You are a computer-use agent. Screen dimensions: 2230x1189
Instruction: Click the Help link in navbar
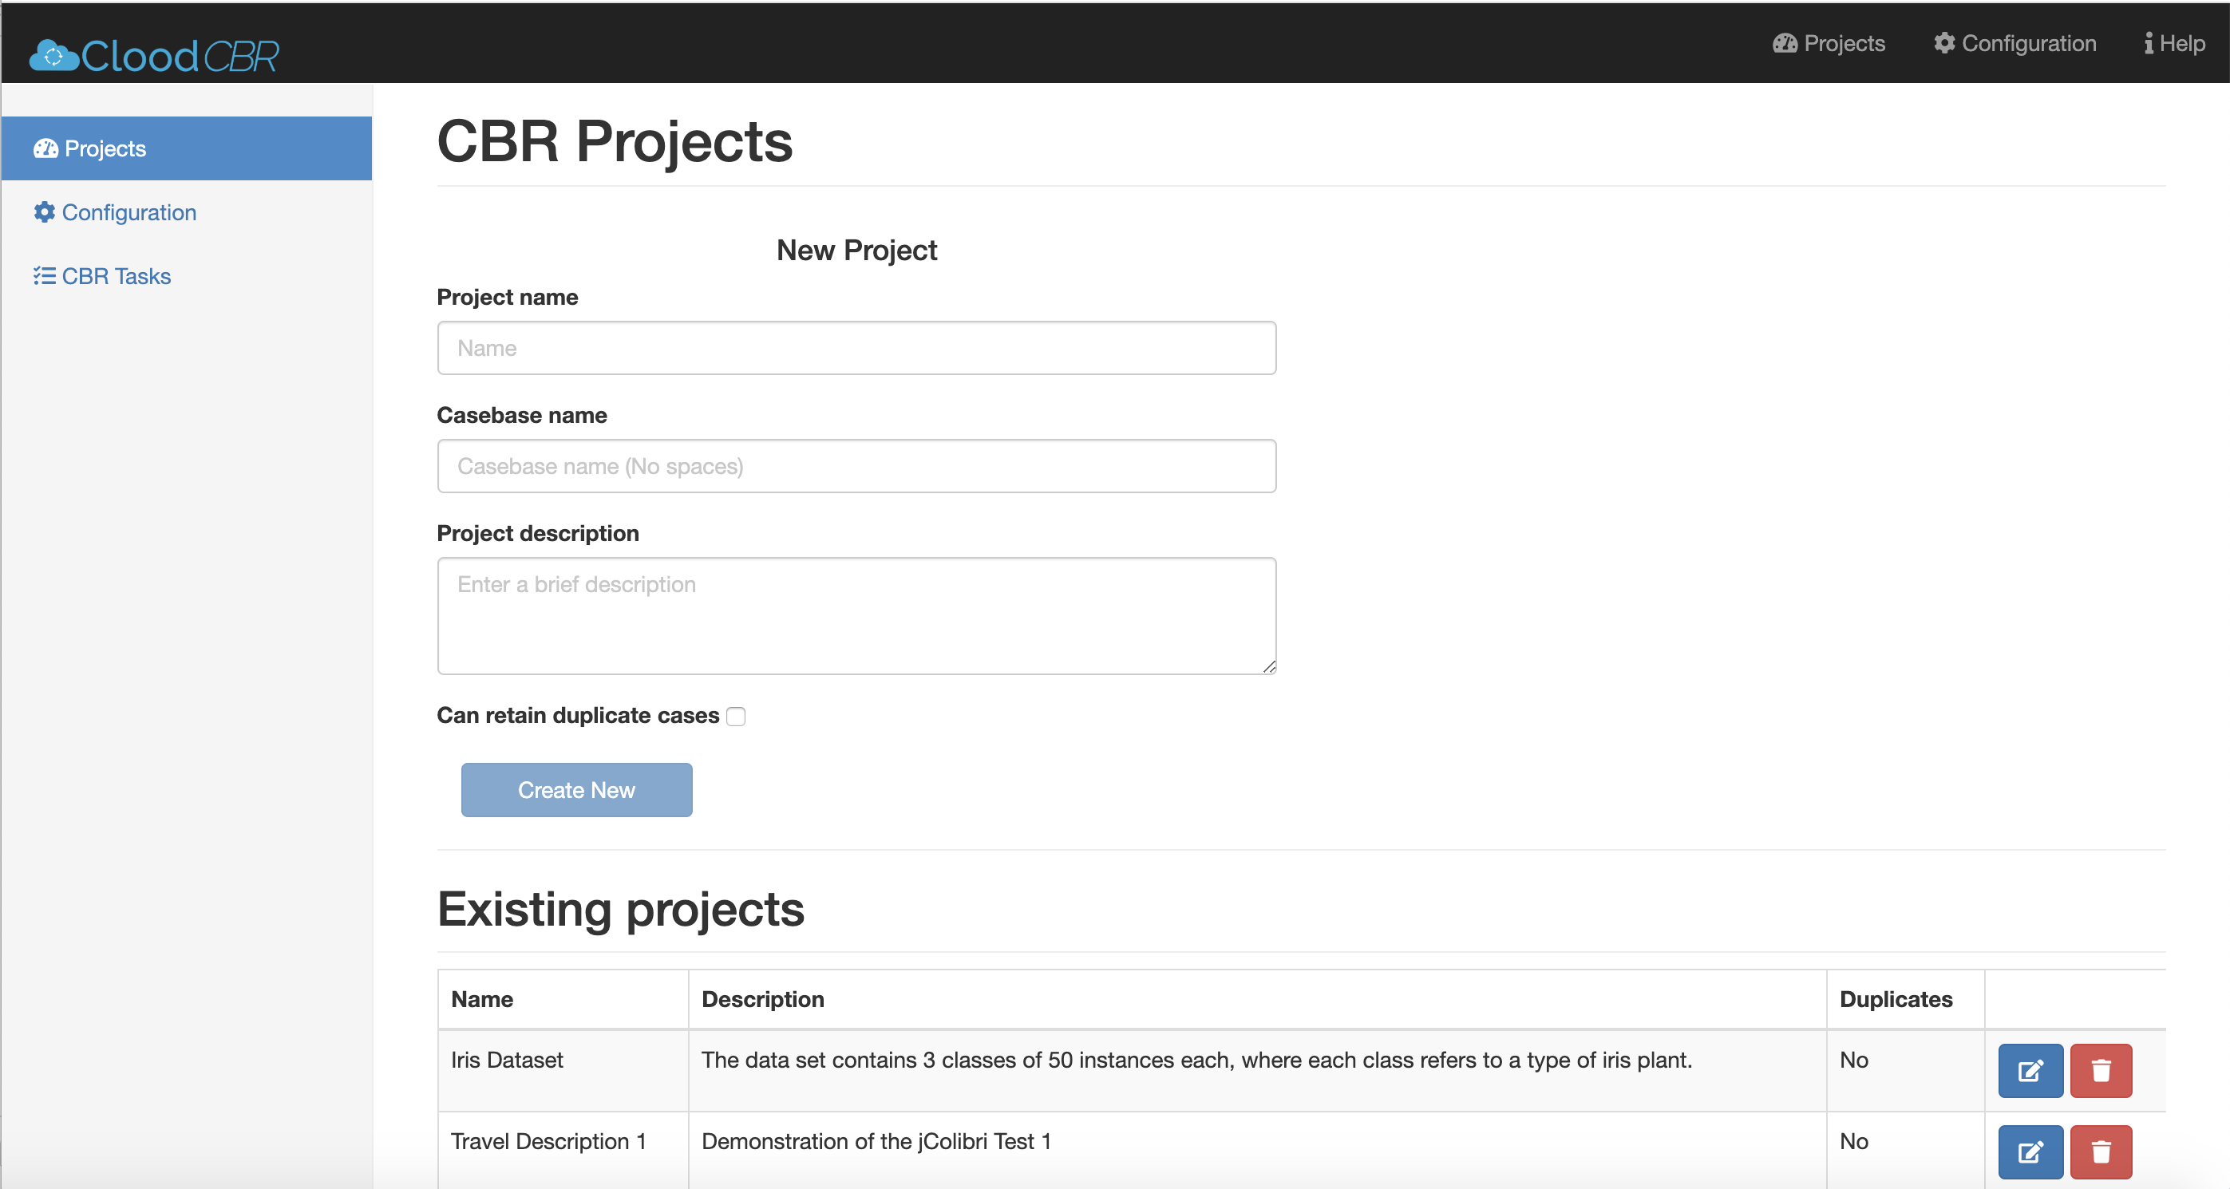[2181, 43]
